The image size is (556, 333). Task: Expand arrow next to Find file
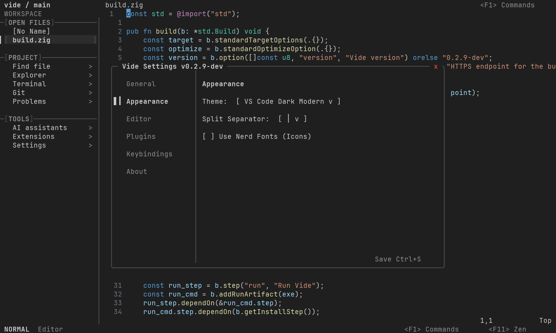point(90,67)
